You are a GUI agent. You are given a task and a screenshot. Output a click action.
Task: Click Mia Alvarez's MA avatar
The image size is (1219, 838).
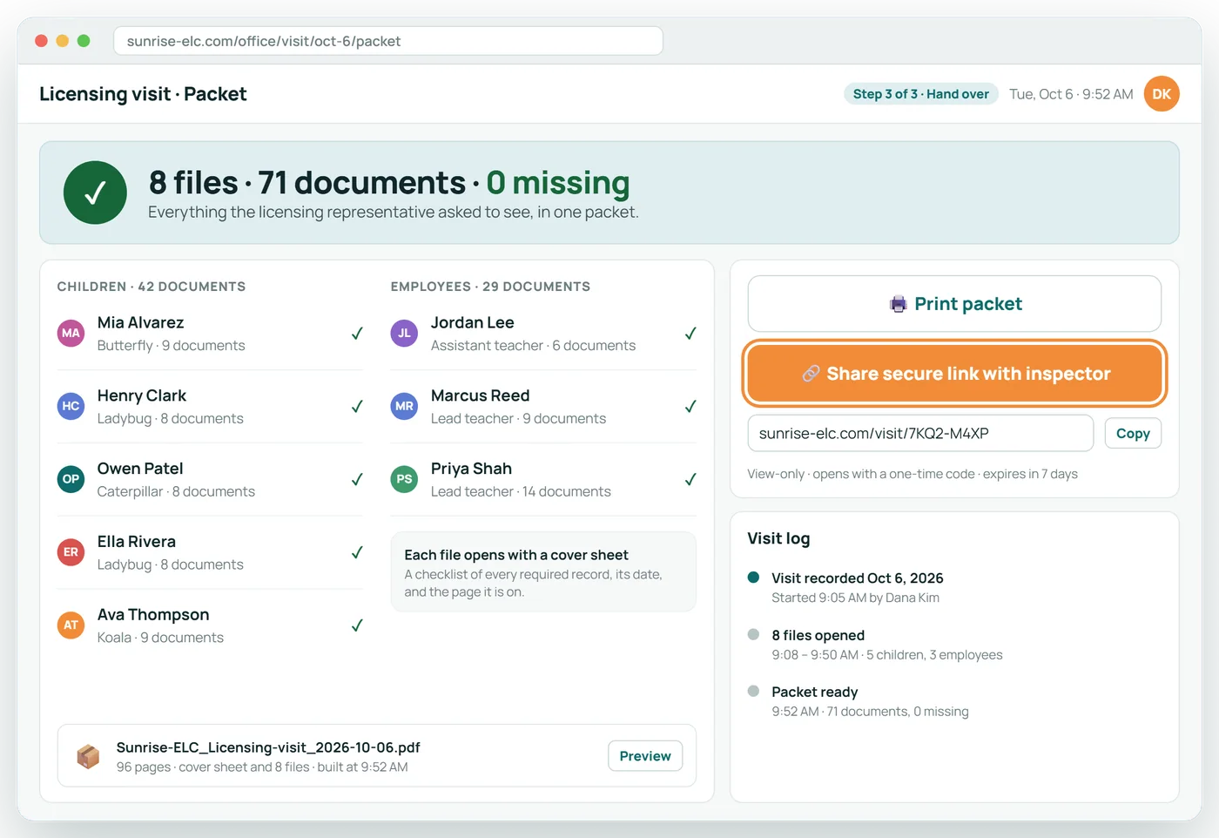point(71,333)
